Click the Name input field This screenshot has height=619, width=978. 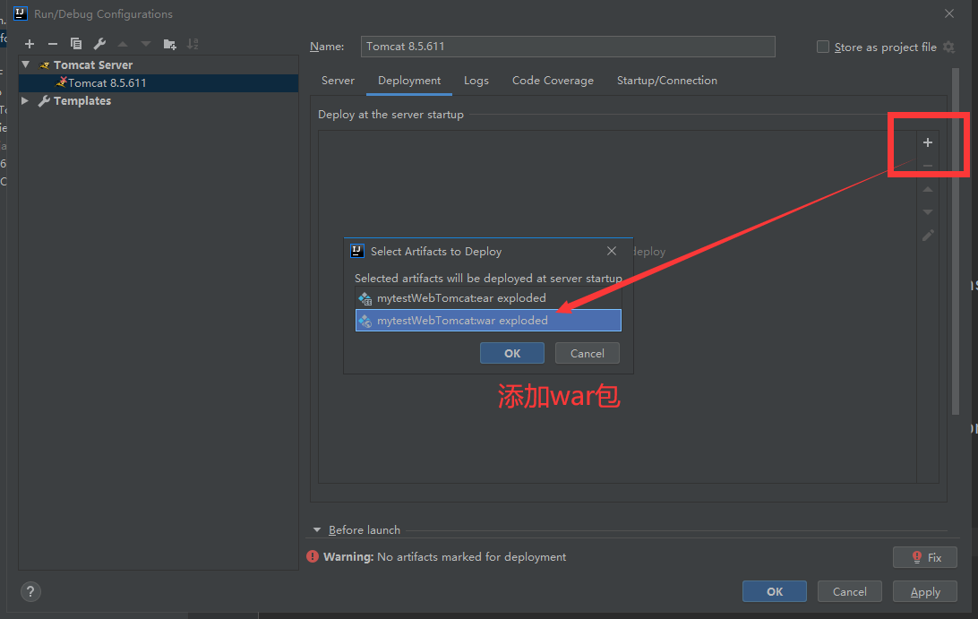point(568,47)
